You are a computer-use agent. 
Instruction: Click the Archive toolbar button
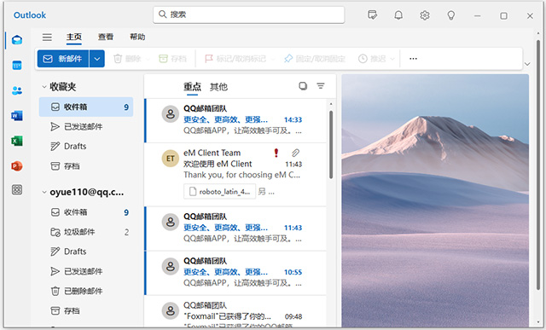click(172, 59)
